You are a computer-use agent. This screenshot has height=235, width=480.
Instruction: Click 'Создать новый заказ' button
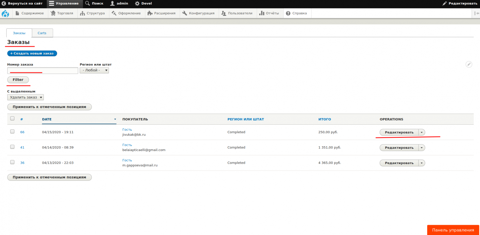[x=32, y=53]
